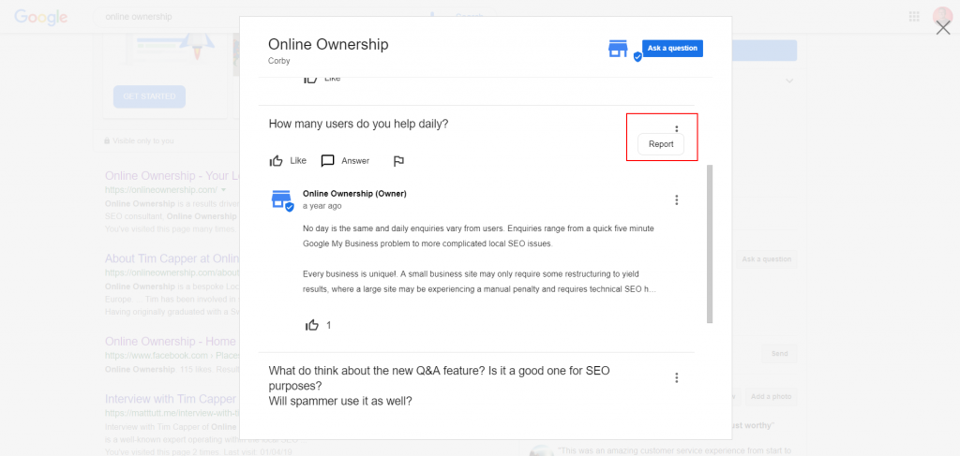The width and height of the screenshot is (960, 456).
Task: Expand dropdown arrow beside onlineownership.com URL
Action: pyautogui.click(x=224, y=189)
